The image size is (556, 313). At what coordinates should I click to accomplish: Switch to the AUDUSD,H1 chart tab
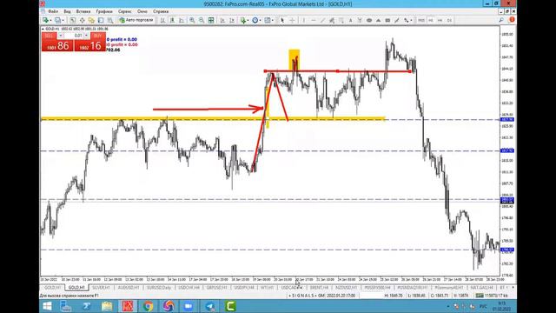[x=129, y=288]
